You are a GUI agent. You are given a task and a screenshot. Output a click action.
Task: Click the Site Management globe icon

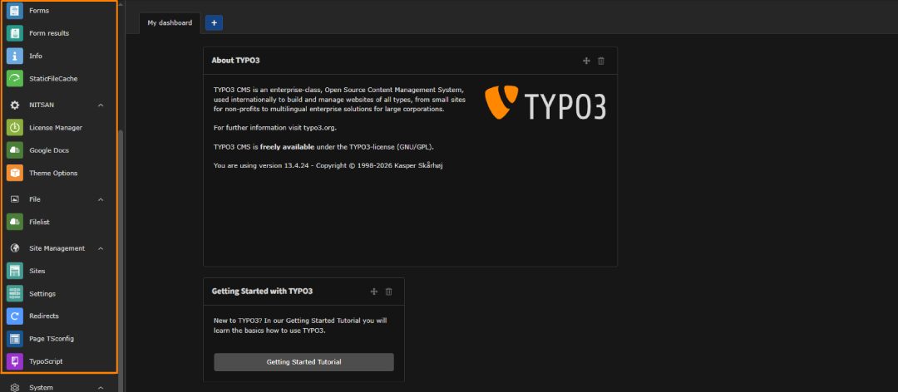[x=15, y=248]
